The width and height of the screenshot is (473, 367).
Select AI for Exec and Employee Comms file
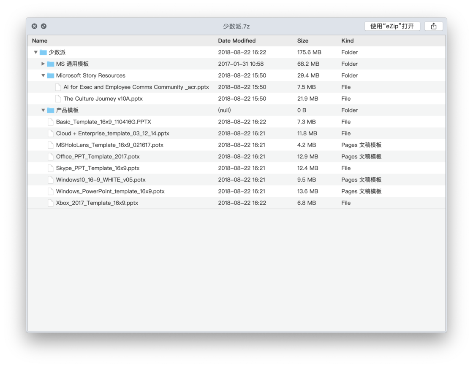pos(136,87)
